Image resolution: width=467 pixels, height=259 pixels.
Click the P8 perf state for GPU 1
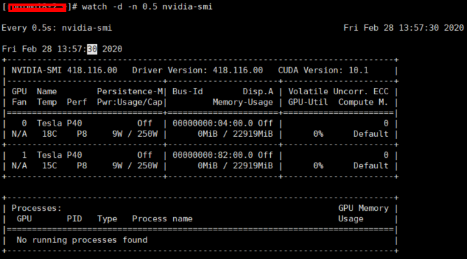(x=82, y=166)
